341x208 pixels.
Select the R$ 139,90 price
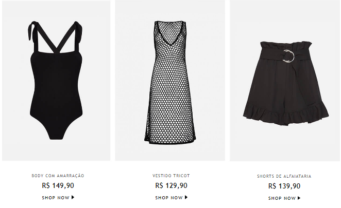point(284,186)
